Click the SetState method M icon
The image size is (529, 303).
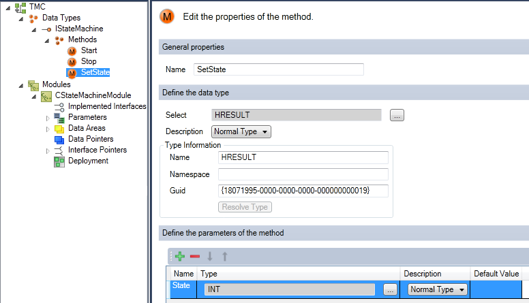[72, 73]
